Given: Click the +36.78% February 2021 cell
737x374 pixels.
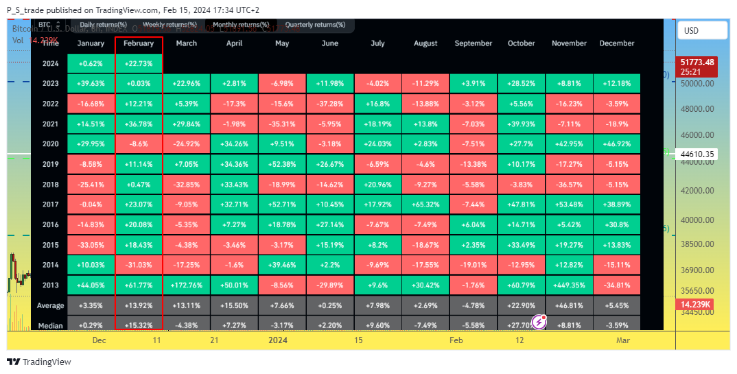Looking at the screenshot, I should pos(139,124).
